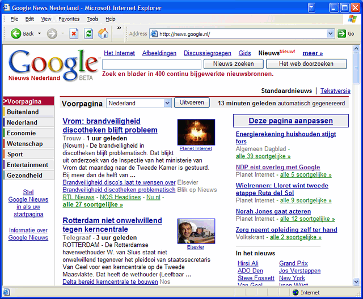
Task: Click the scrollbar down arrow
Action: pos(356,281)
